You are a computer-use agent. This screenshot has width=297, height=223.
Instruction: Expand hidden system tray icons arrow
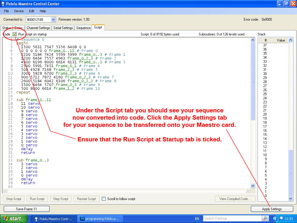point(275,219)
